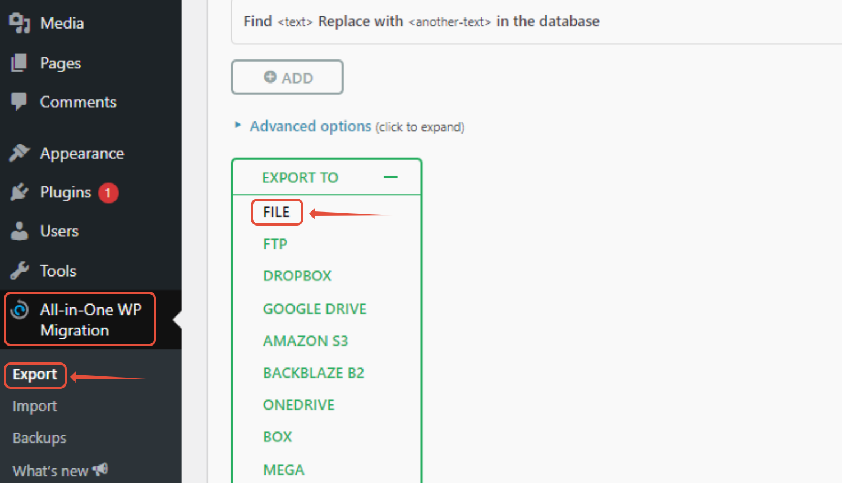Choose BACKBLAZE B2 as export destination
Image resolution: width=842 pixels, height=483 pixels.
coord(314,373)
